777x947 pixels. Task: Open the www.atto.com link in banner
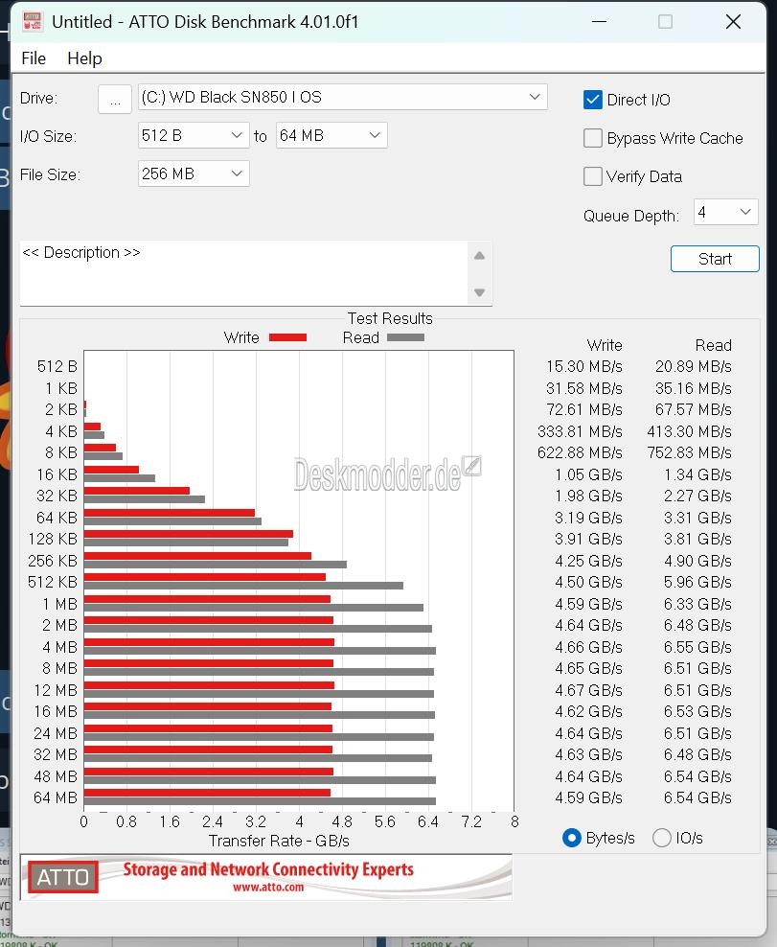(x=268, y=888)
